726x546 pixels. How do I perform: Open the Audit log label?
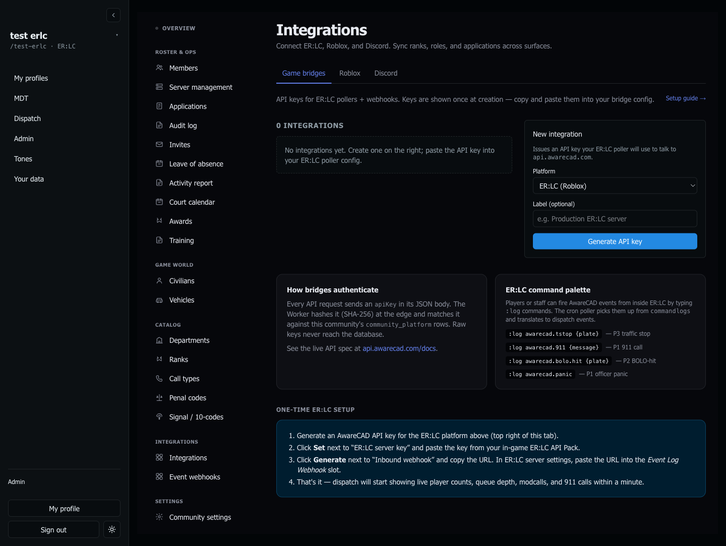tap(183, 126)
